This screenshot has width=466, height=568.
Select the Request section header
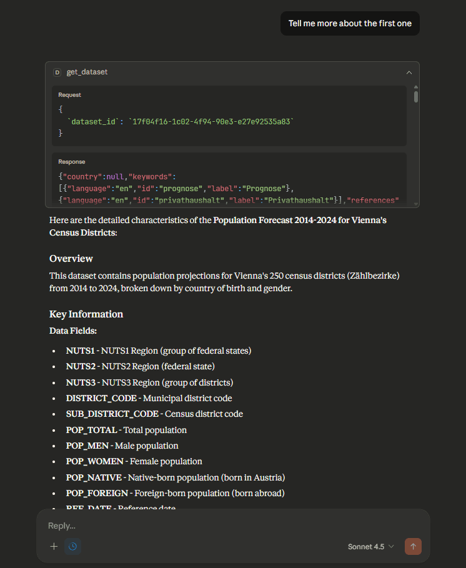point(69,94)
